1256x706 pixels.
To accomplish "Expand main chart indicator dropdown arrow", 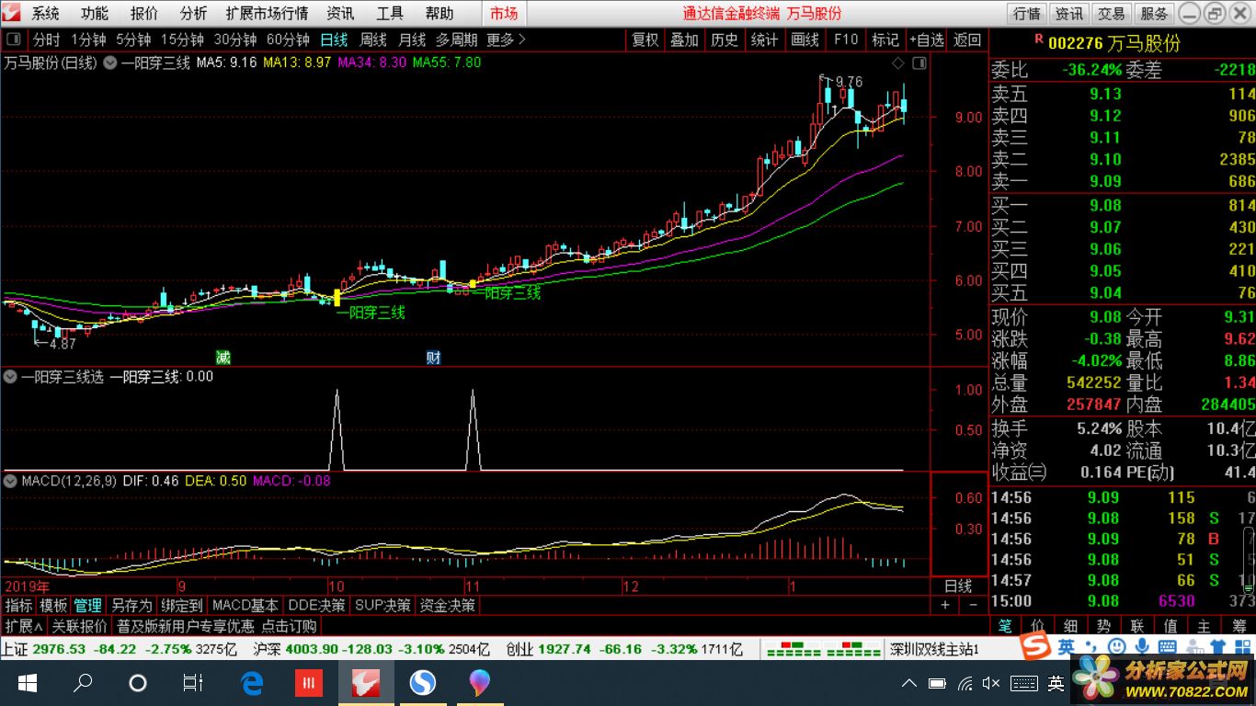I will click(109, 63).
